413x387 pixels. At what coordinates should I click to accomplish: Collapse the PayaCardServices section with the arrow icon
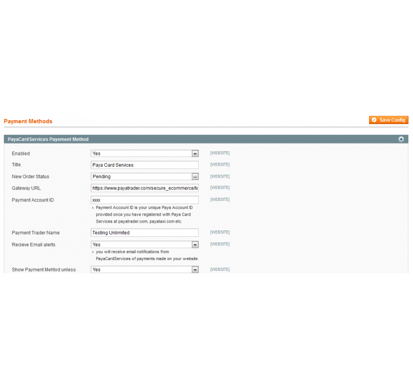point(401,139)
